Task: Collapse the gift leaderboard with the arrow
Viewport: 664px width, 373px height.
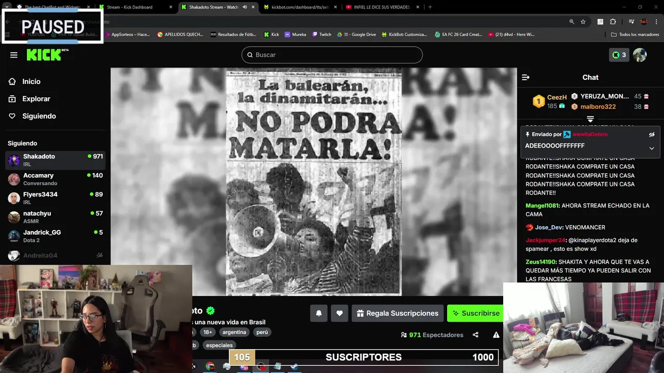Action: pyautogui.click(x=590, y=119)
